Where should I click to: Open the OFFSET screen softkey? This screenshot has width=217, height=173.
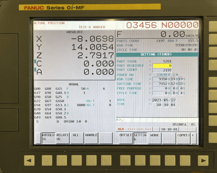pyautogui.click(x=125, y=138)
